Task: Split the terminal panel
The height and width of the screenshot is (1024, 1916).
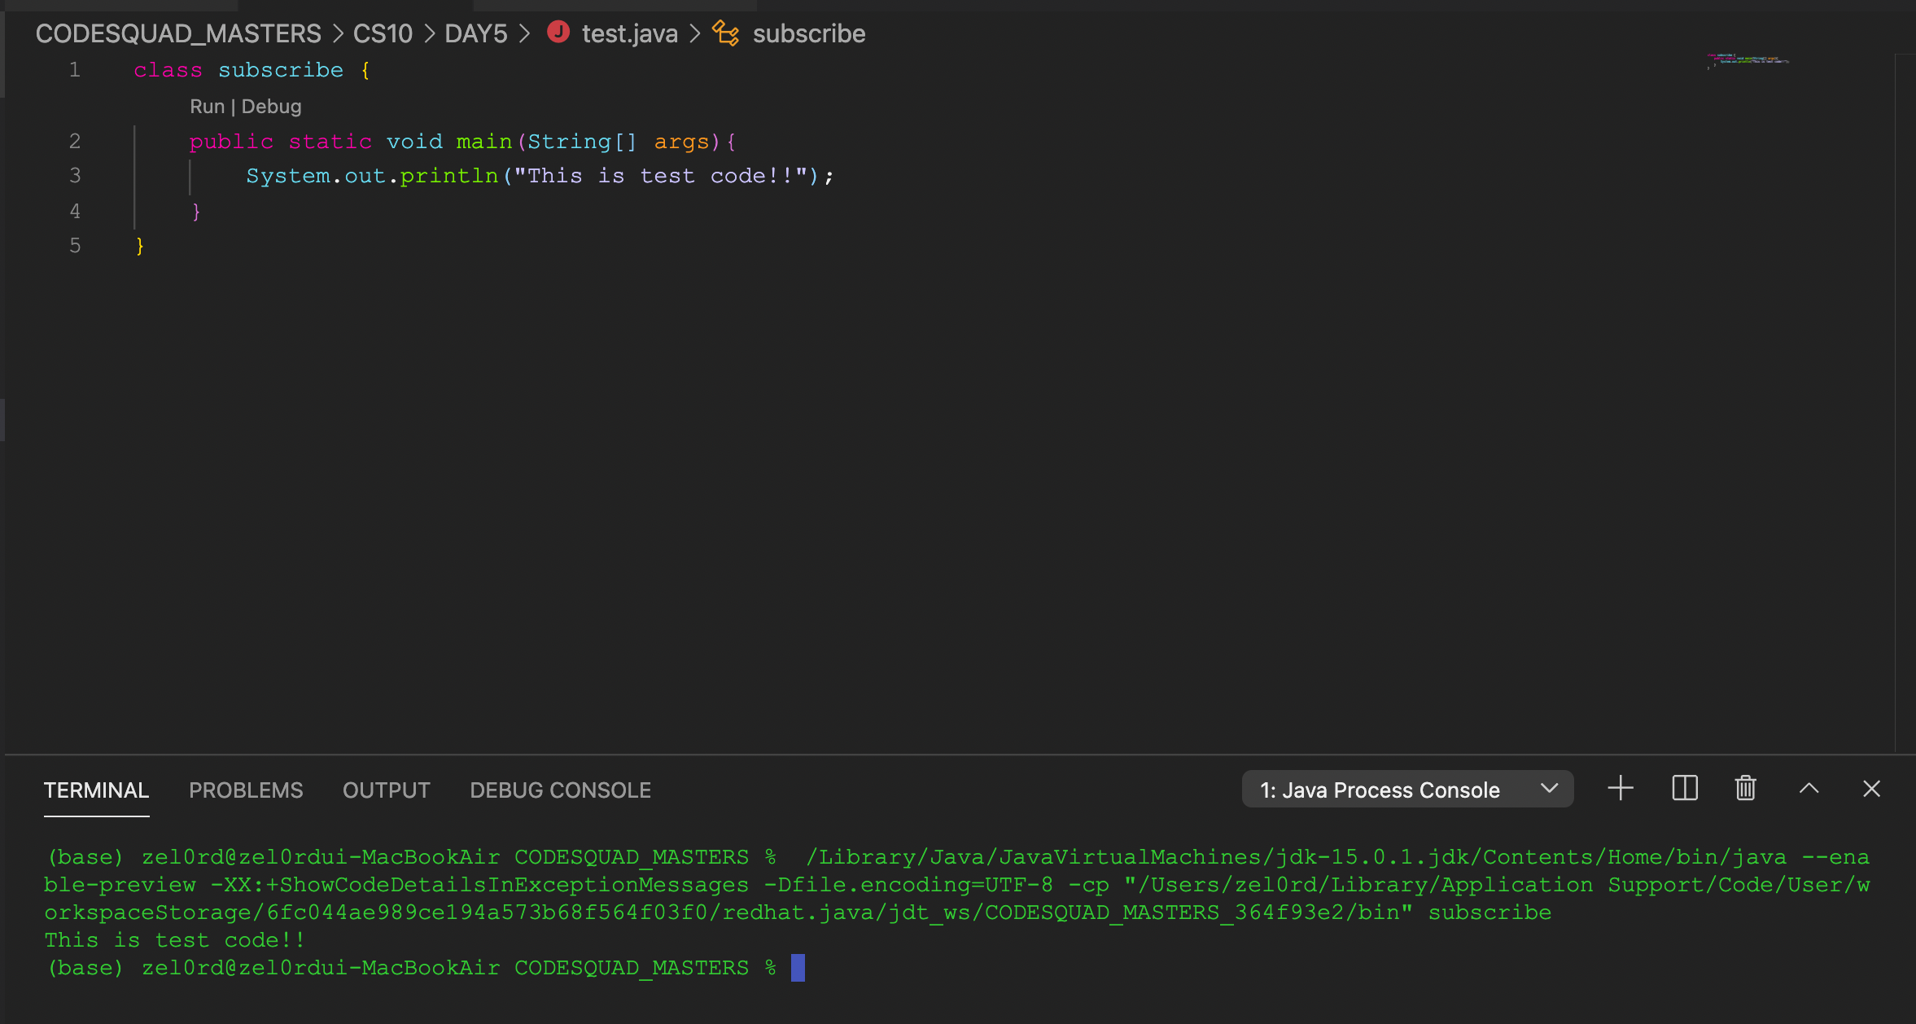Action: (1684, 789)
